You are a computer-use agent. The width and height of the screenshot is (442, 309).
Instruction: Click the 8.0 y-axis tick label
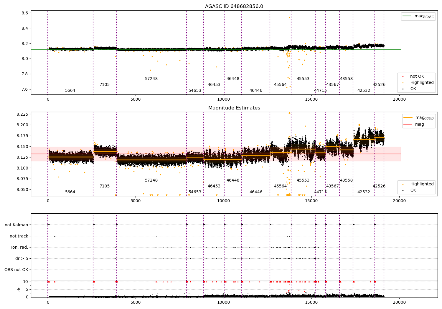click(x=25, y=59)
